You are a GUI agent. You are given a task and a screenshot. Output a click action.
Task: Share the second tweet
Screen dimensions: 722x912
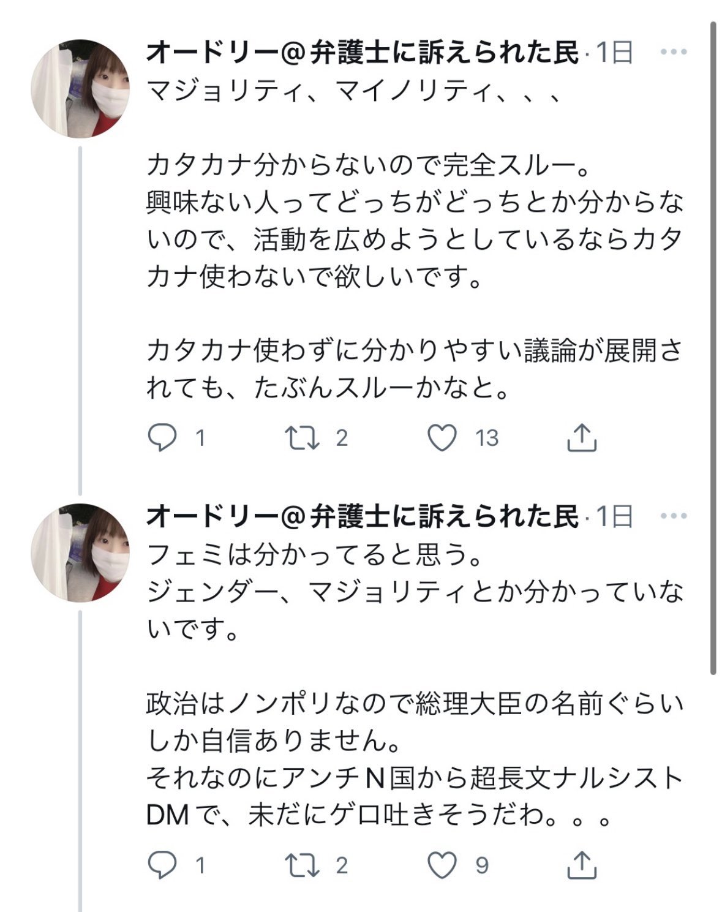click(x=582, y=865)
